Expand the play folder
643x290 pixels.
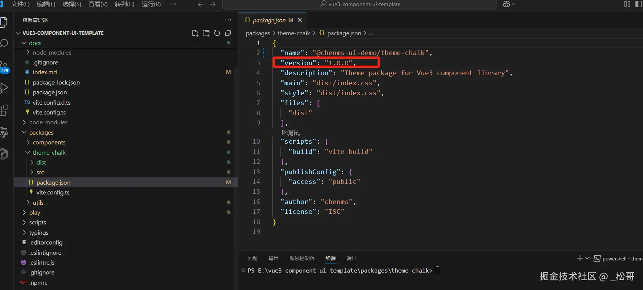(35, 213)
